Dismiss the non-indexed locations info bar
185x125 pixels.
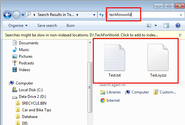180,35
